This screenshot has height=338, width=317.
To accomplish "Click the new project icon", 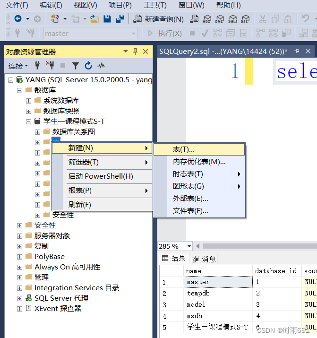I will click(x=55, y=19).
